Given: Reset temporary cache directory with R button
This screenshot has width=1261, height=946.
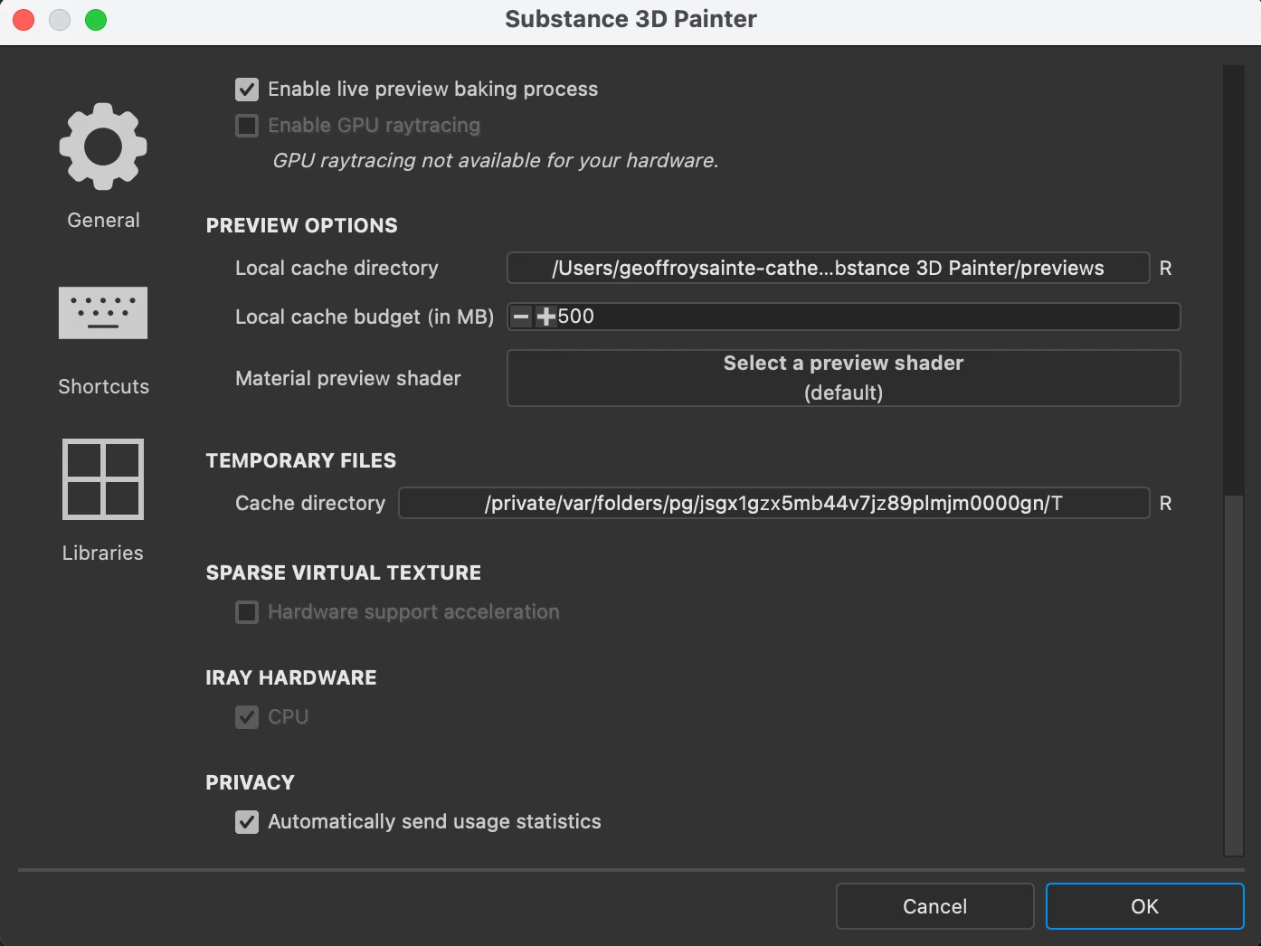Looking at the screenshot, I should click(x=1165, y=504).
